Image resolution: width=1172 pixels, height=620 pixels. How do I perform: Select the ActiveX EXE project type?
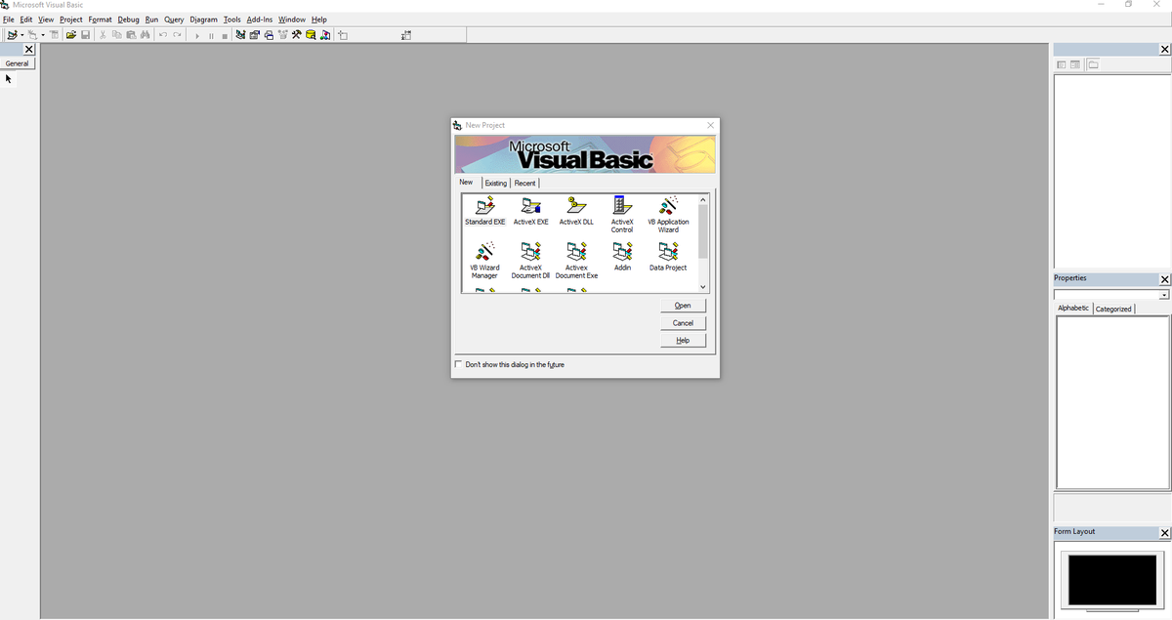(x=530, y=211)
